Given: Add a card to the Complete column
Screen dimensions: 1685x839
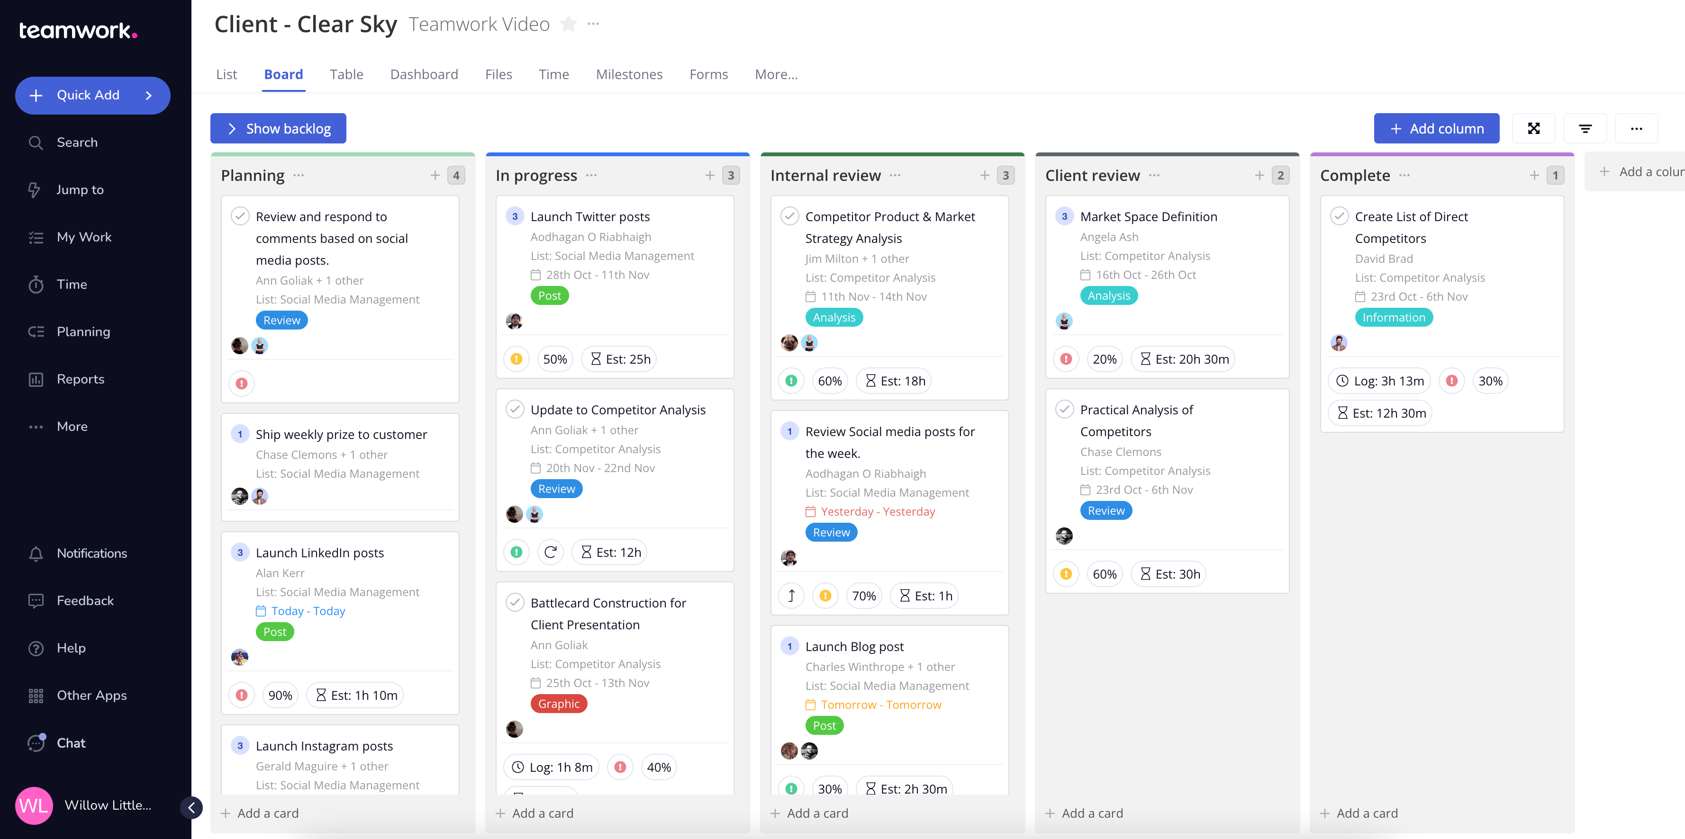Looking at the screenshot, I should [x=1360, y=813].
